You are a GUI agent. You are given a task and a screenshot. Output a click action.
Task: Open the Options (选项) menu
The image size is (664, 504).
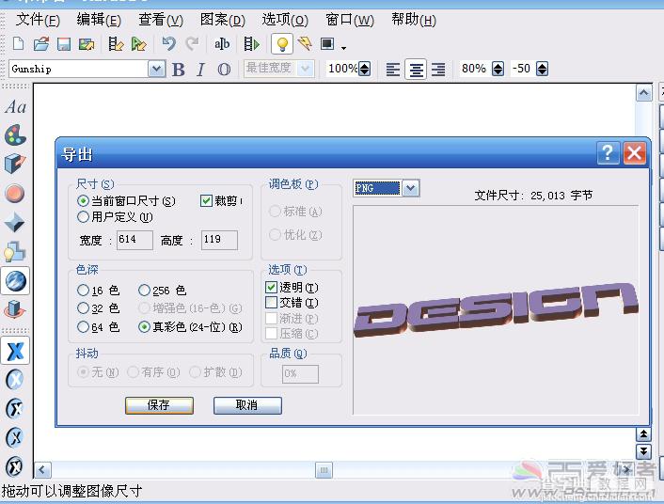click(x=285, y=20)
